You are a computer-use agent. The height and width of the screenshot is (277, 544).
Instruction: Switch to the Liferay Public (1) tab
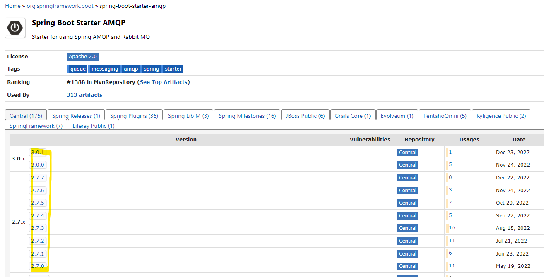click(x=94, y=126)
